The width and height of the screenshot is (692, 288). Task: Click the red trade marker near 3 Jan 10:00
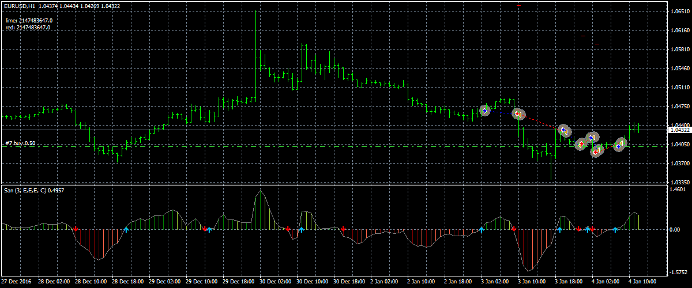[x=517, y=114]
